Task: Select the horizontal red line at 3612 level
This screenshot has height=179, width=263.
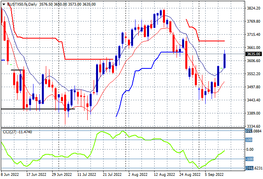Action: [x=89, y=59]
